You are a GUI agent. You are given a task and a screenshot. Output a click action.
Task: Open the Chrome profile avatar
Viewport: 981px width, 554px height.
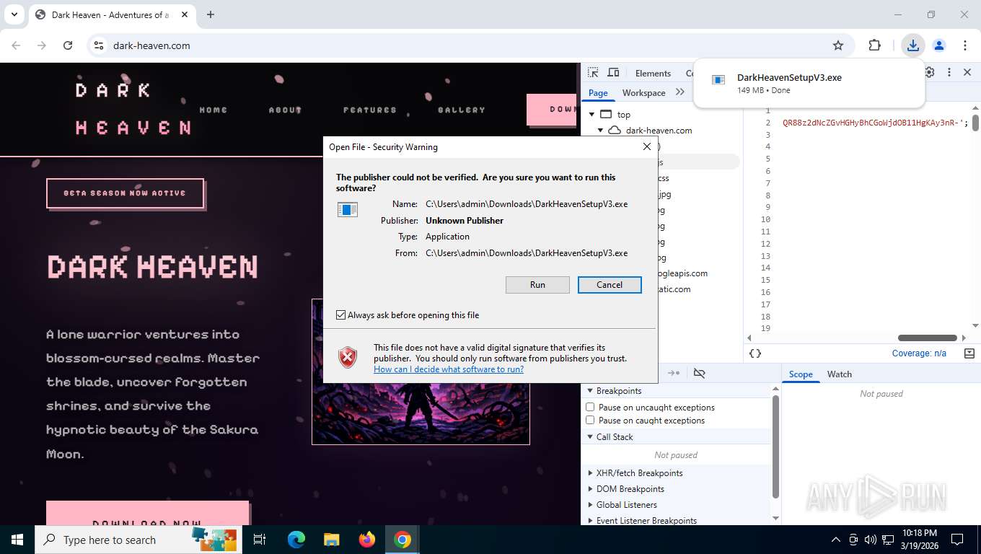939,45
